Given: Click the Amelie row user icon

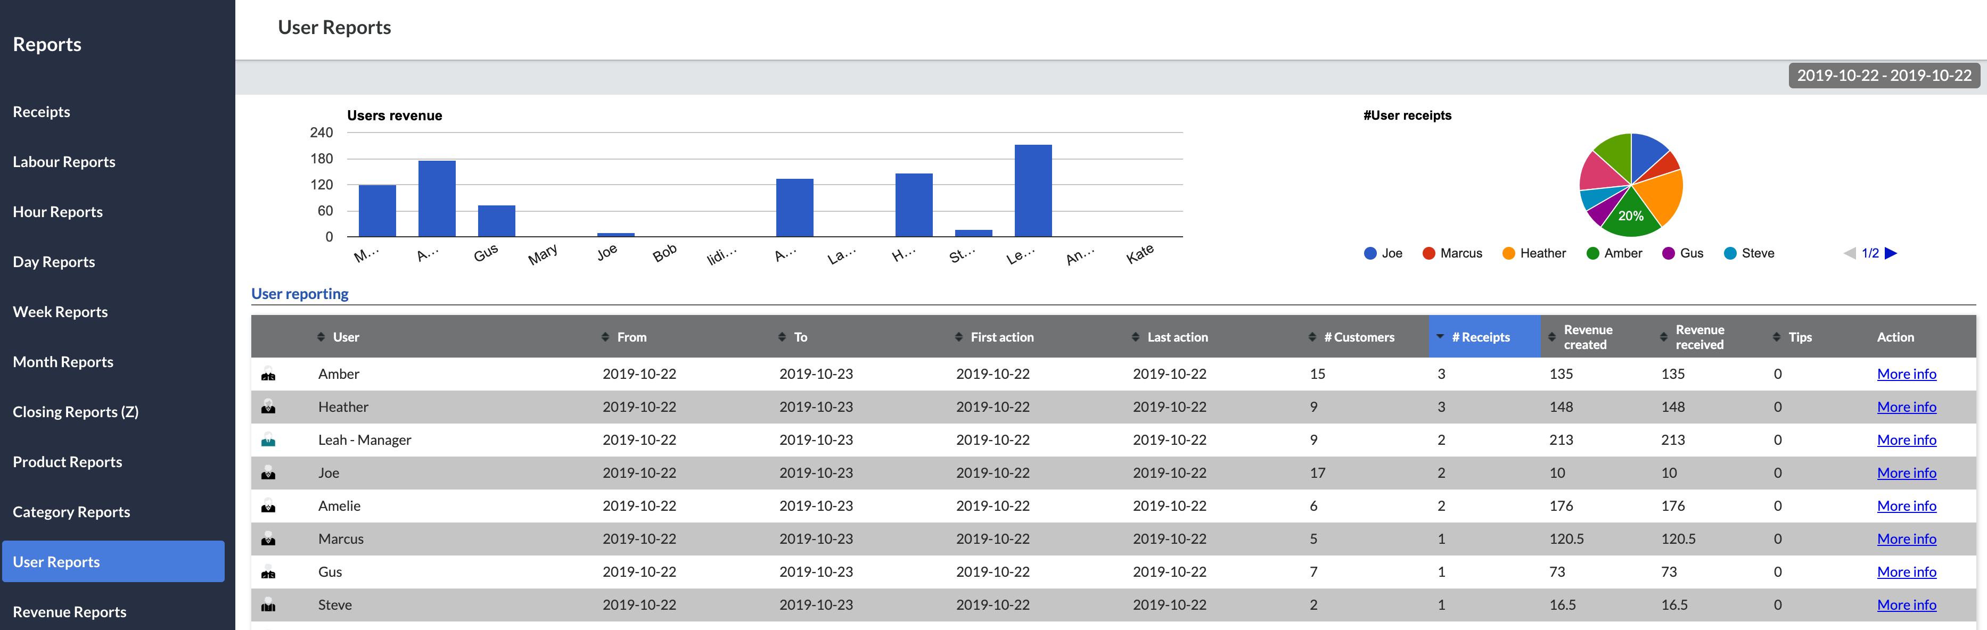Looking at the screenshot, I should point(268,507).
